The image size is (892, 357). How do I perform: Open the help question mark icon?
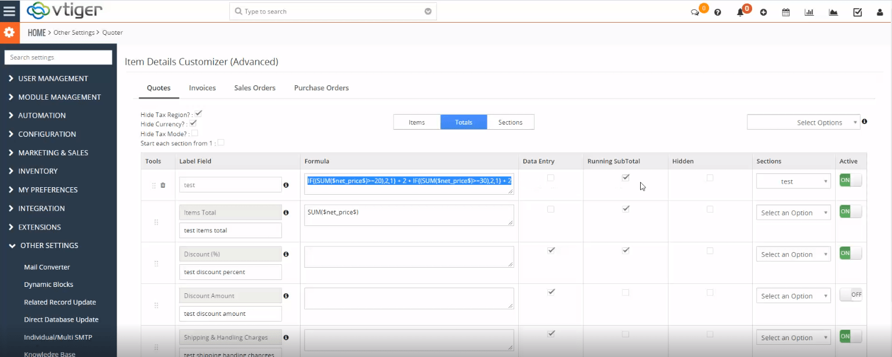[718, 11]
